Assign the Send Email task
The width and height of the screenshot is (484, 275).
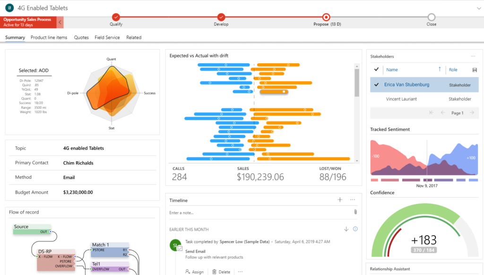[x=195, y=272]
